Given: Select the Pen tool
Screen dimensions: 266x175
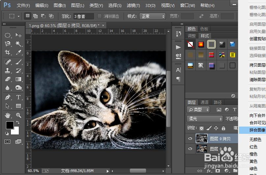Looking at the screenshot, I should coord(8,97).
